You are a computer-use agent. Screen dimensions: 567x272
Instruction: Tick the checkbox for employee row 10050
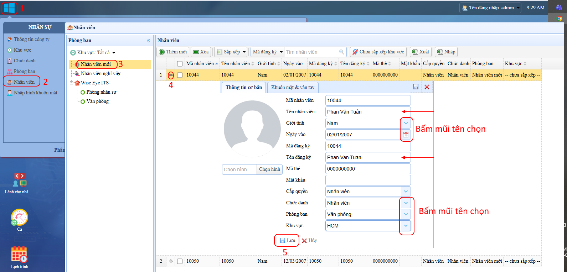pyautogui.click(x=180, y=261)
